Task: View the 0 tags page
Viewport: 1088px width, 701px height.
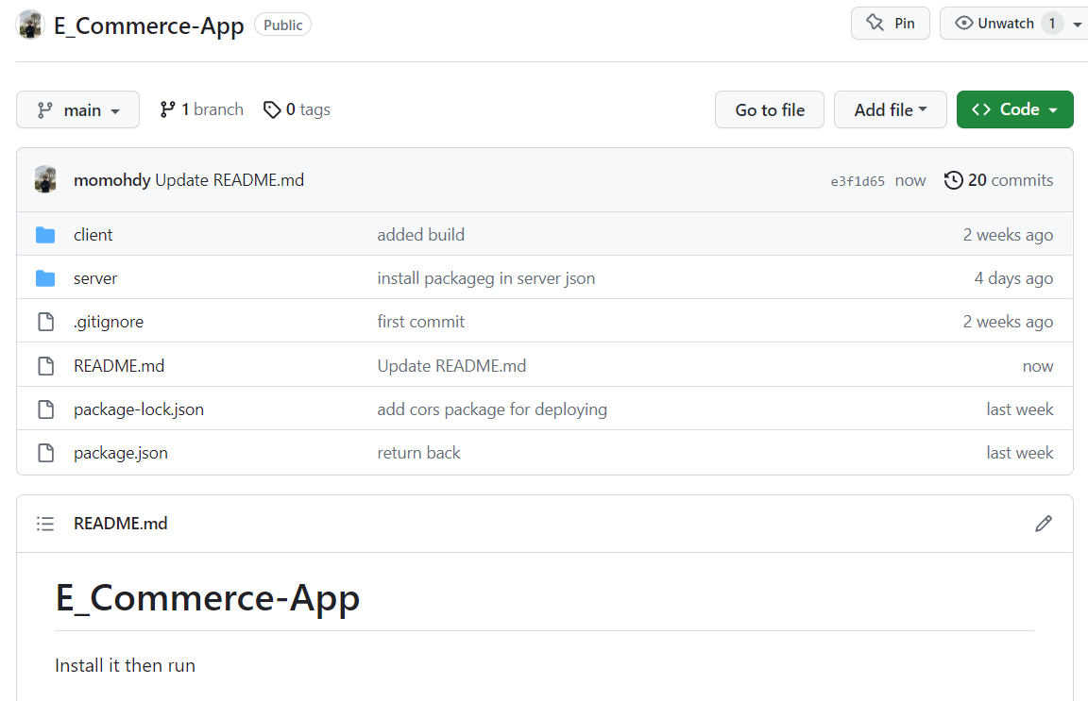Action: pos(297,109)
